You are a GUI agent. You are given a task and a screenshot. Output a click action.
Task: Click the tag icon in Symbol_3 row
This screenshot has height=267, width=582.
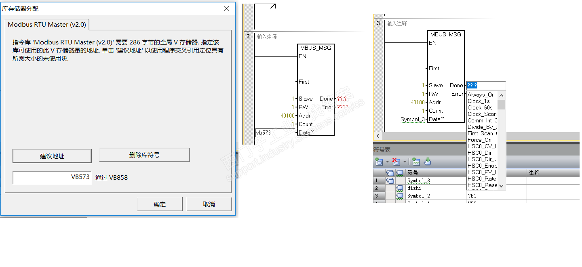(x=390, y=181)
